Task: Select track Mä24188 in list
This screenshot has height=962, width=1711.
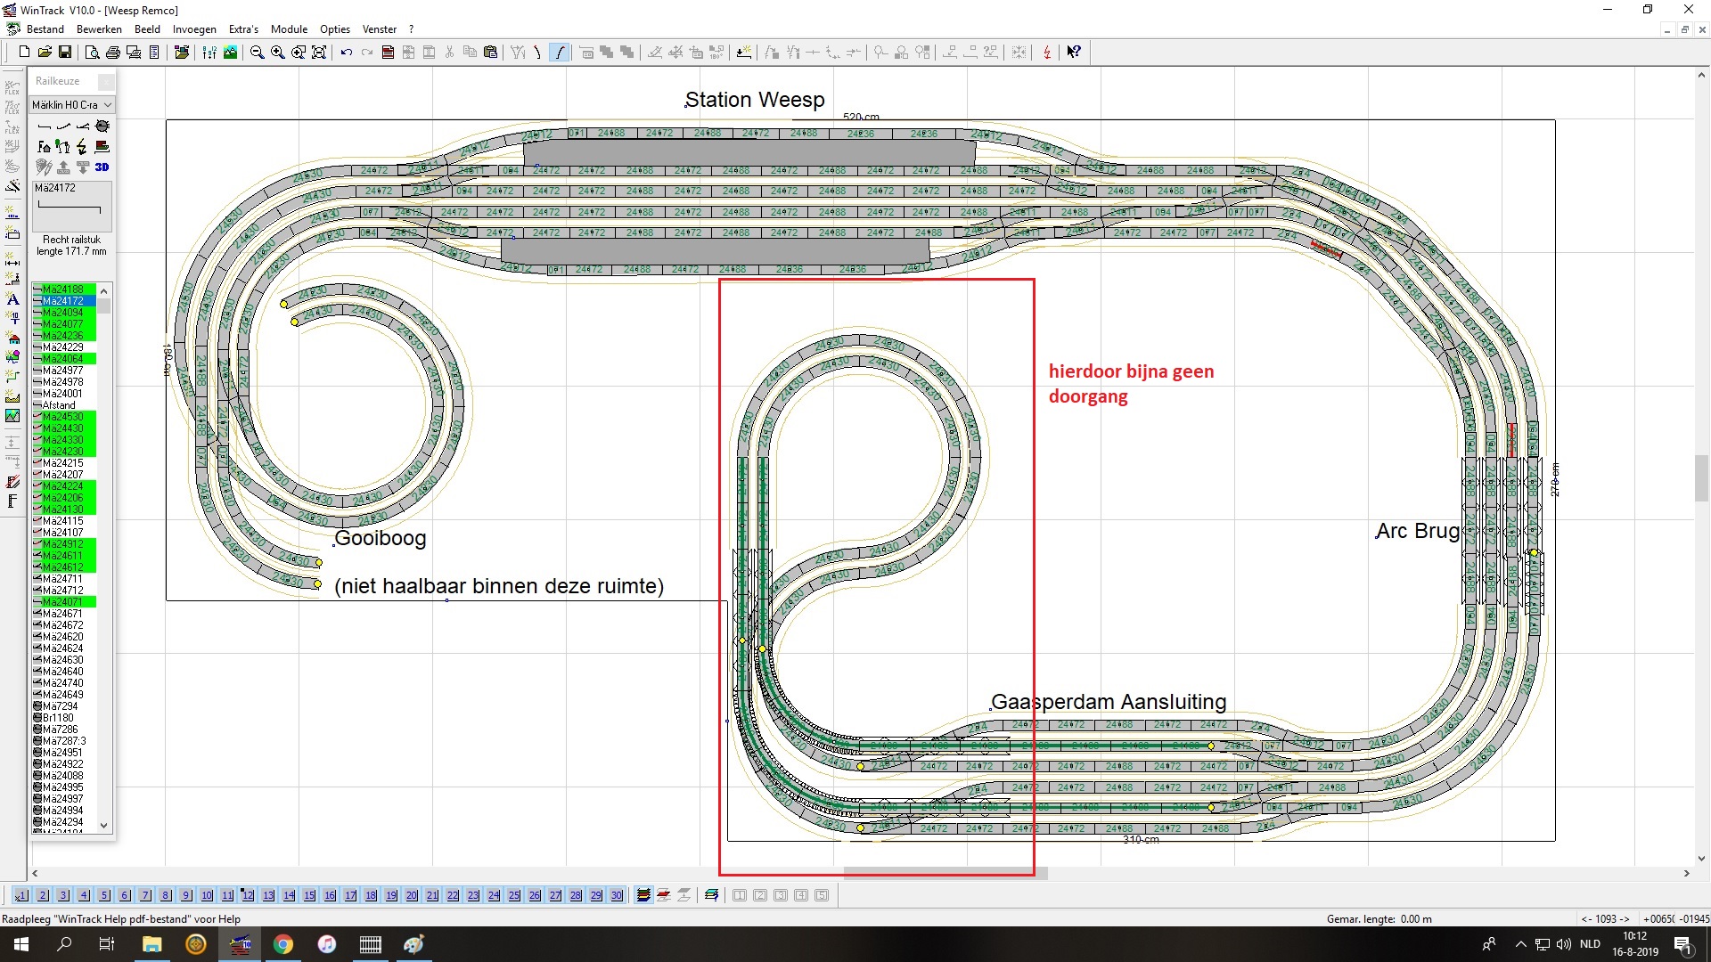Action: pyautogui.click(x=63, y=289)
